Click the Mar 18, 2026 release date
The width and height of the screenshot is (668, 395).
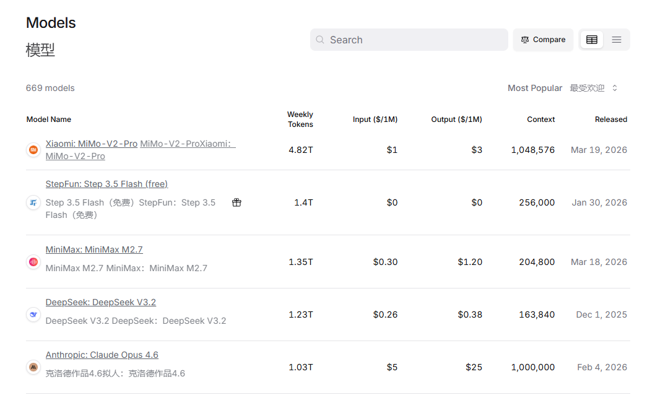(x=599, y=262)
